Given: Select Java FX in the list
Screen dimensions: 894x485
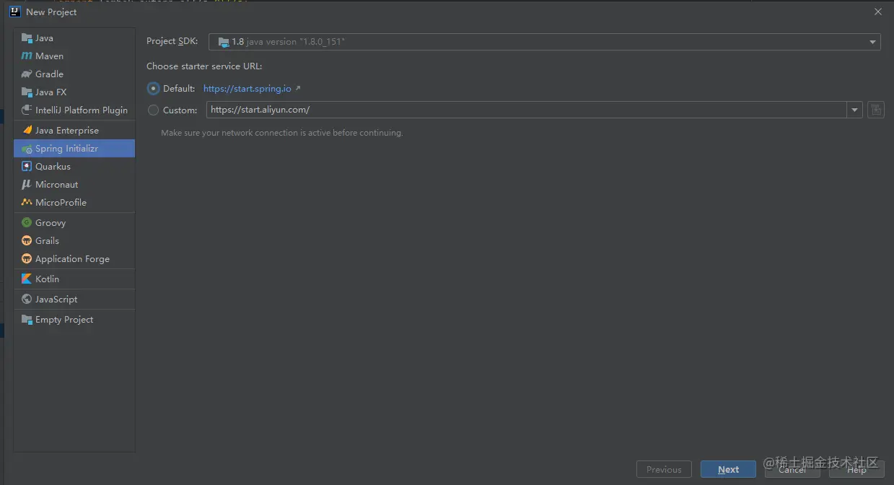Looking at the screenshot, I should tap(74, 92).
